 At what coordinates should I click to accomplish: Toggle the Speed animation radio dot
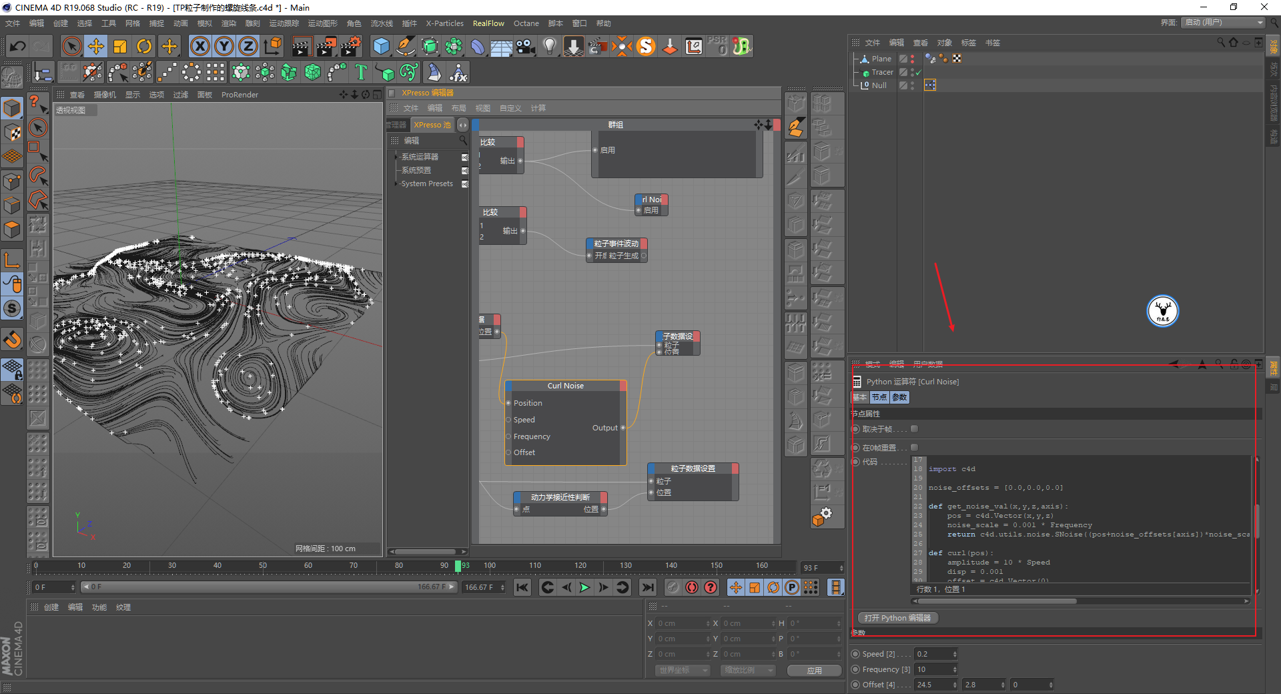[855, 654]
